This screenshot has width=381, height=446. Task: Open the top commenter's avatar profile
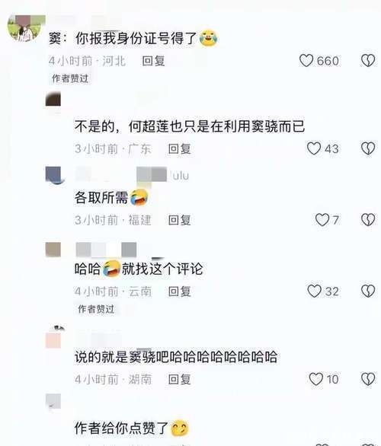tap(26, 27)
